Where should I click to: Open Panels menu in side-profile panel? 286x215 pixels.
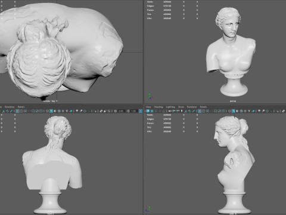click(x=203, y=107)
